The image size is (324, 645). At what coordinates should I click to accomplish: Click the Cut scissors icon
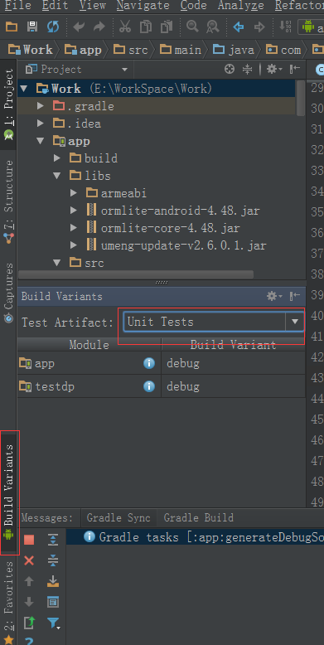click(x=124, y=27)
